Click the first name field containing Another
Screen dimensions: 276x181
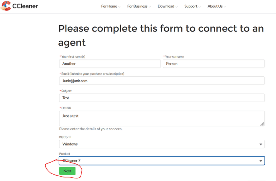110,64
